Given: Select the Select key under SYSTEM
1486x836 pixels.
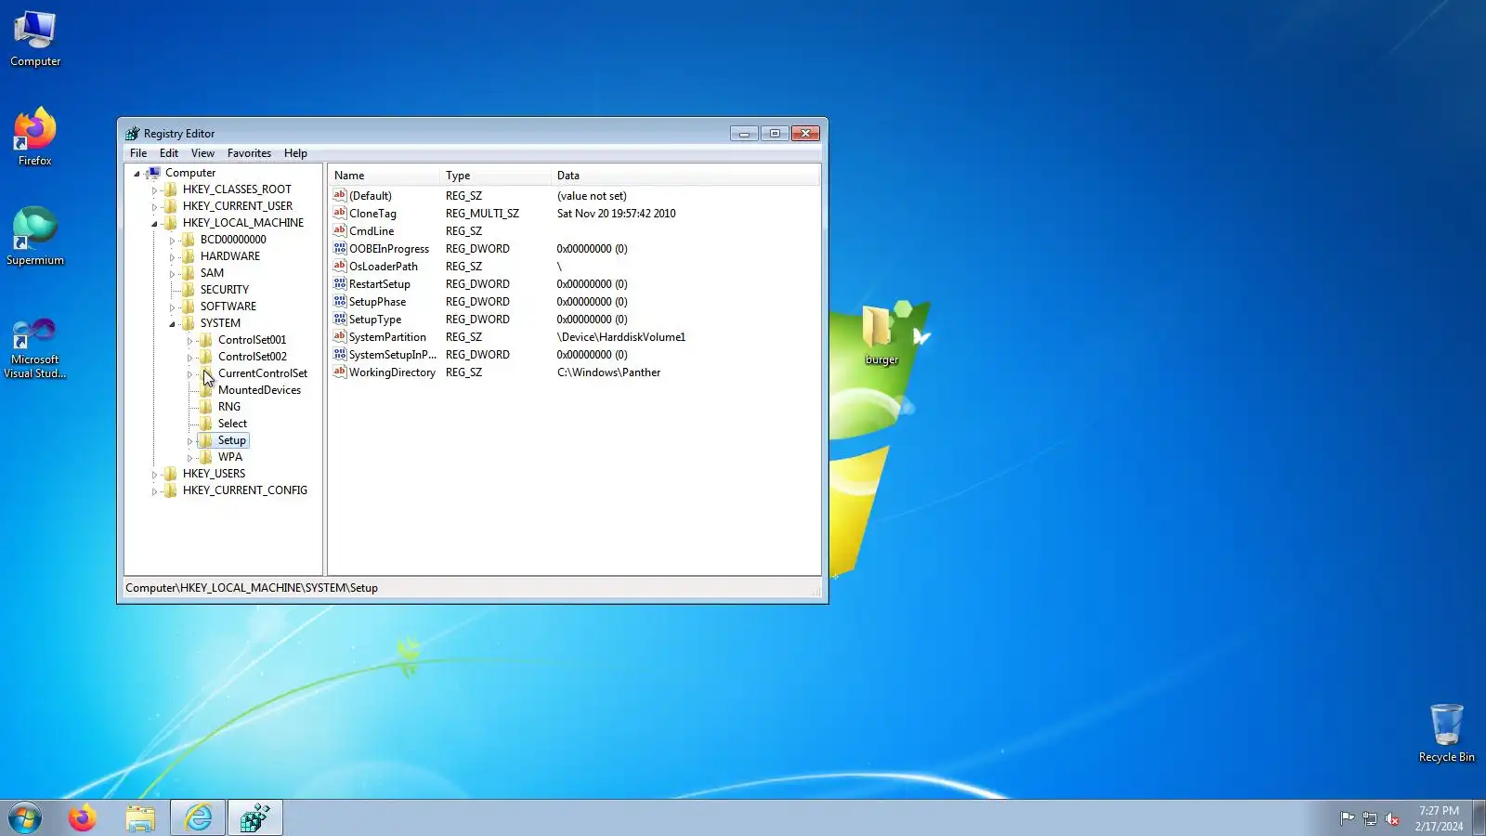Looking at the screenshot, I should [x=232, y=424].
